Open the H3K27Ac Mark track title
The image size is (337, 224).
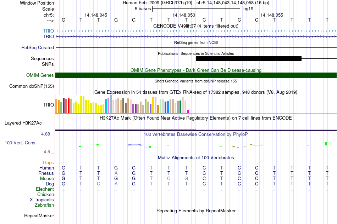click(x=196, y=118)
